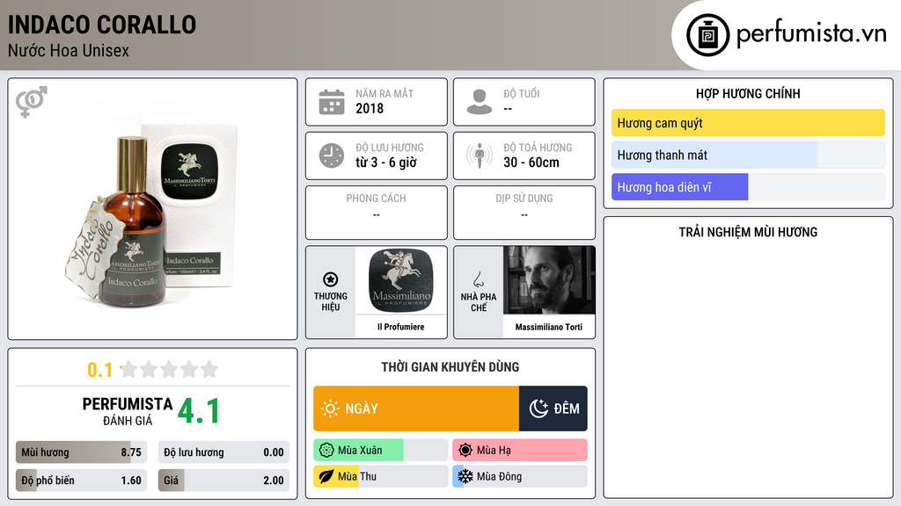
Task: Click the user rating value 0.1
Action: click(x=99, y=370)
